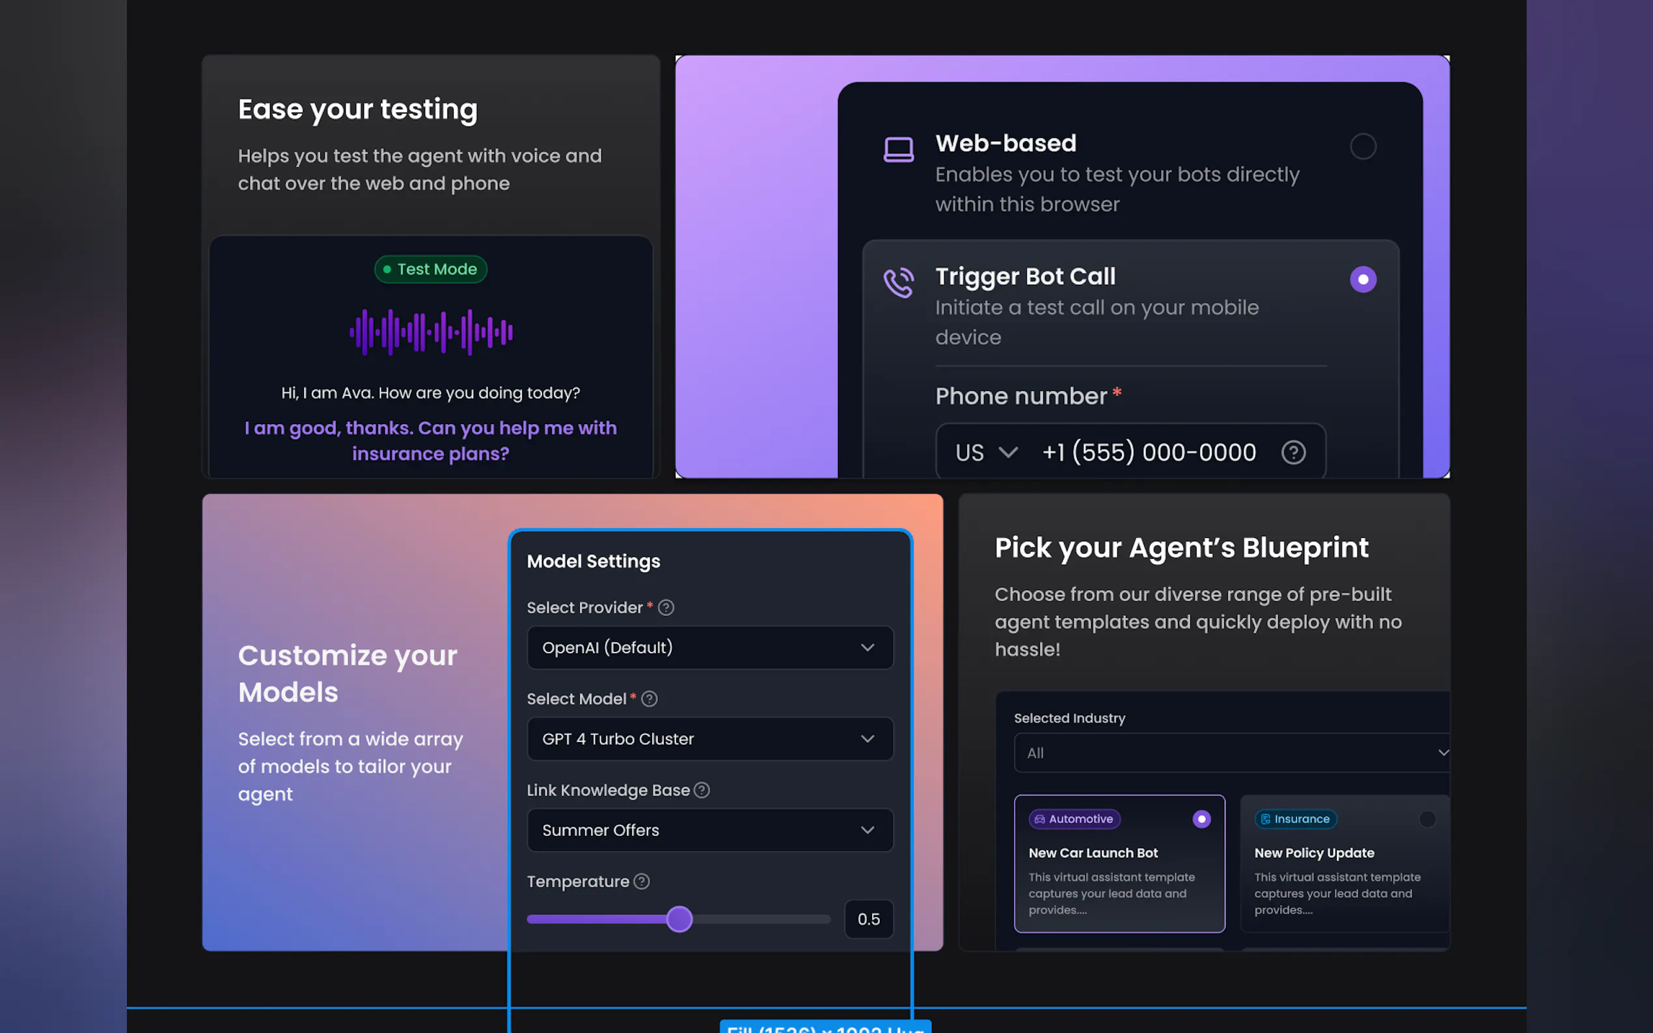Click help icon next to Temperature

[642, 881]
